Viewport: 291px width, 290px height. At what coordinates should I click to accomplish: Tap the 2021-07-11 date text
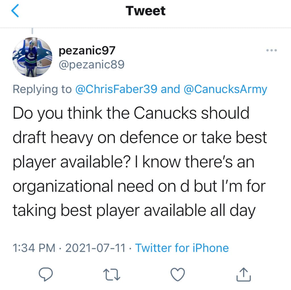tap(95, 248)
